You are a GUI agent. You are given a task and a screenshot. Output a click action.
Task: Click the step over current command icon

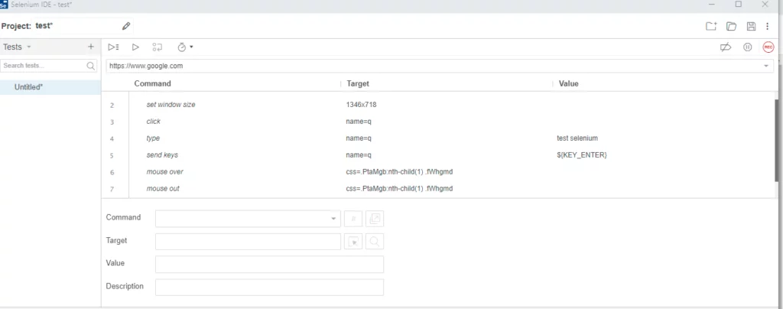click(158, 47)
